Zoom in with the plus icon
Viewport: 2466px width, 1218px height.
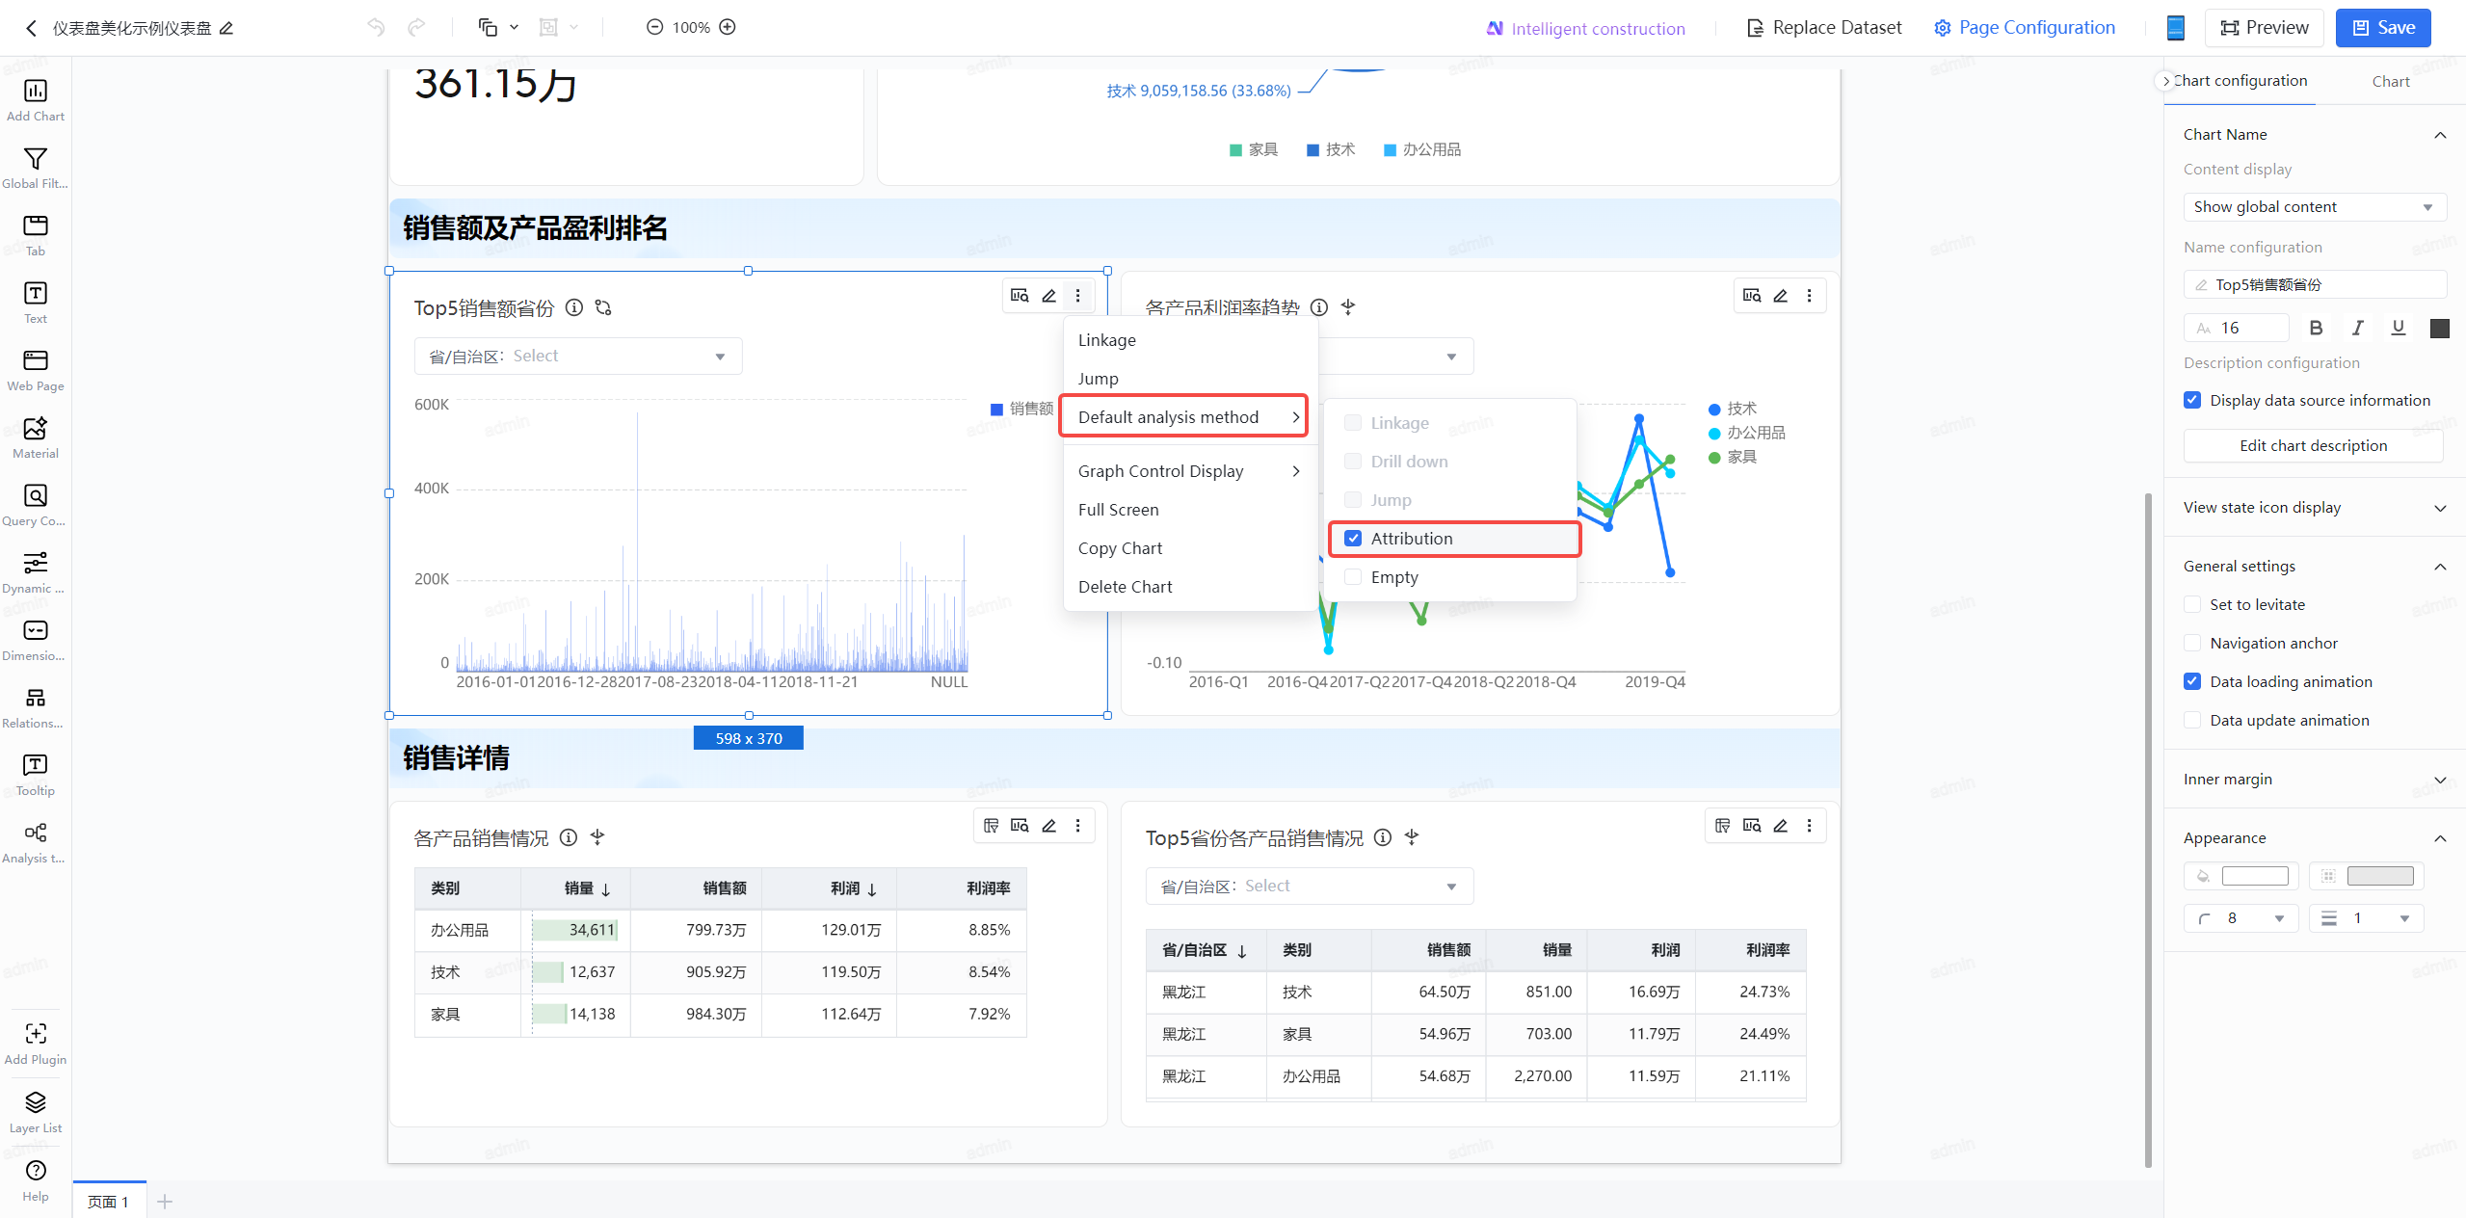coord(728,27)
